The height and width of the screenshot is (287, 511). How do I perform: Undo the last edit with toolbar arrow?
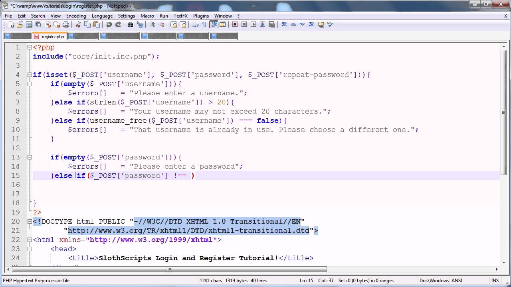109,24
